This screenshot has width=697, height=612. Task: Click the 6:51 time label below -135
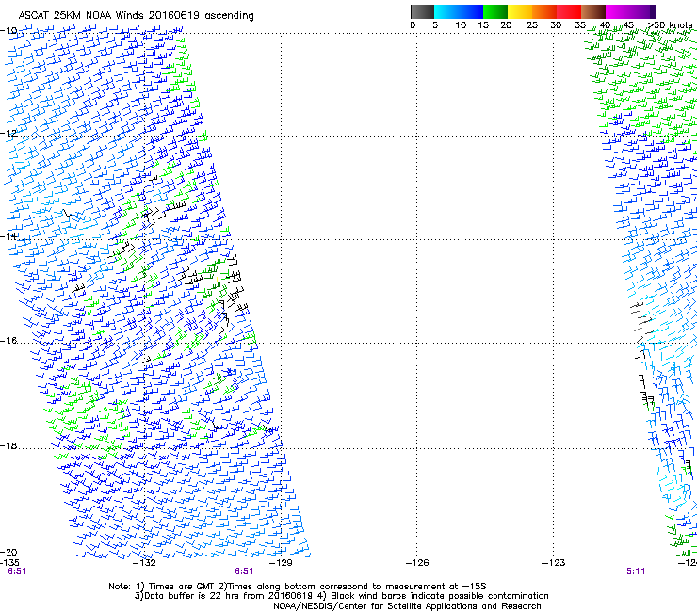pos(17,572)
